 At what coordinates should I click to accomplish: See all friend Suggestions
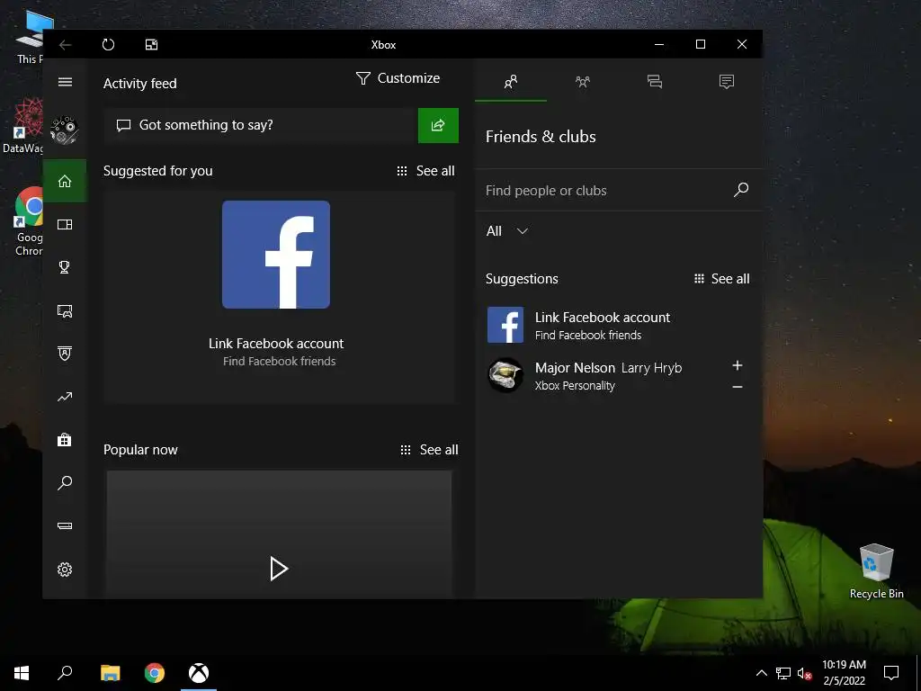tap(722, 279)
